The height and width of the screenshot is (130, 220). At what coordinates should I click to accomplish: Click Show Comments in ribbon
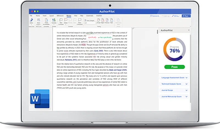tap(80, 22)
